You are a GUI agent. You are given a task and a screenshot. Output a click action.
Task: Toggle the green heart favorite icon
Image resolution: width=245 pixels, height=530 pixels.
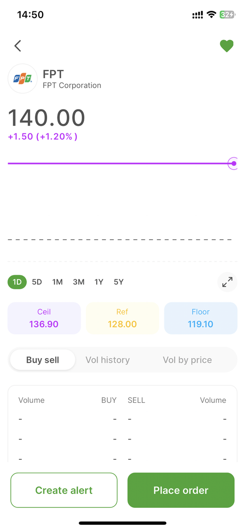point(227,46)
